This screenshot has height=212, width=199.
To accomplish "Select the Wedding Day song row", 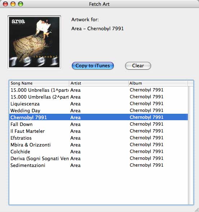I will point(98,110).
